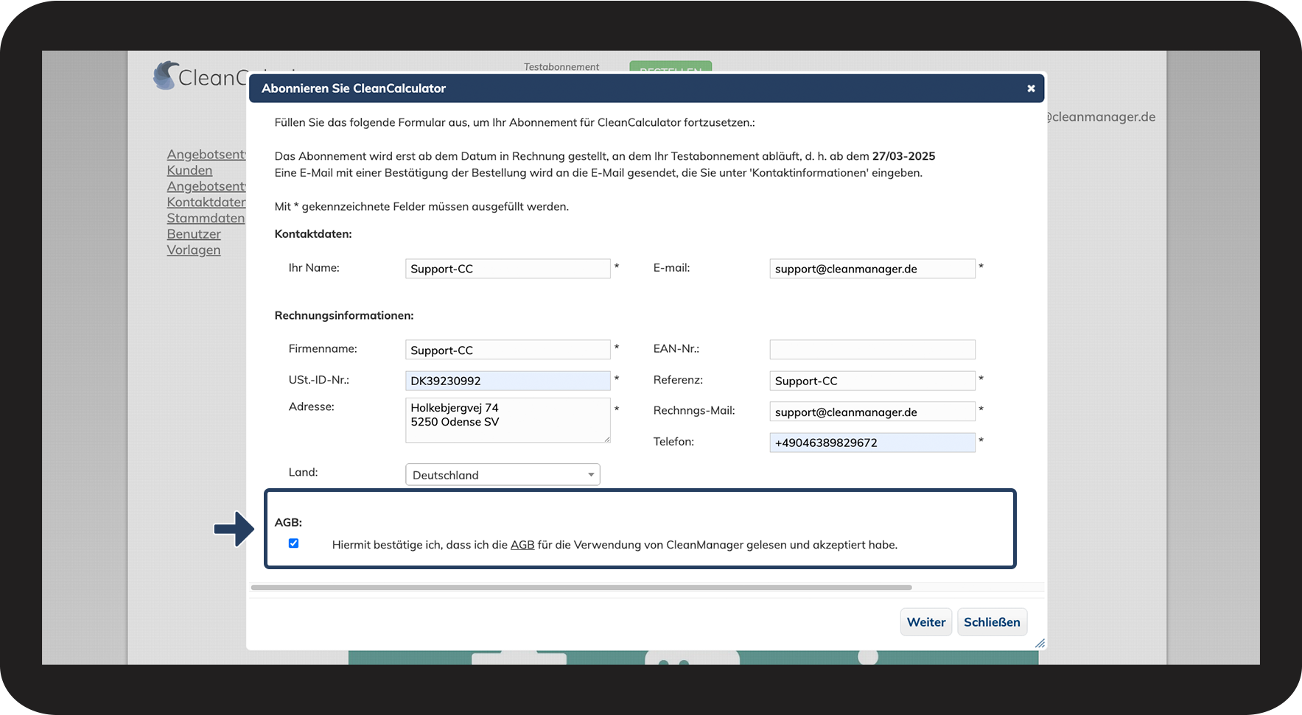
Task: Focus the E-mail contact field
Action: tap(872, 269)
